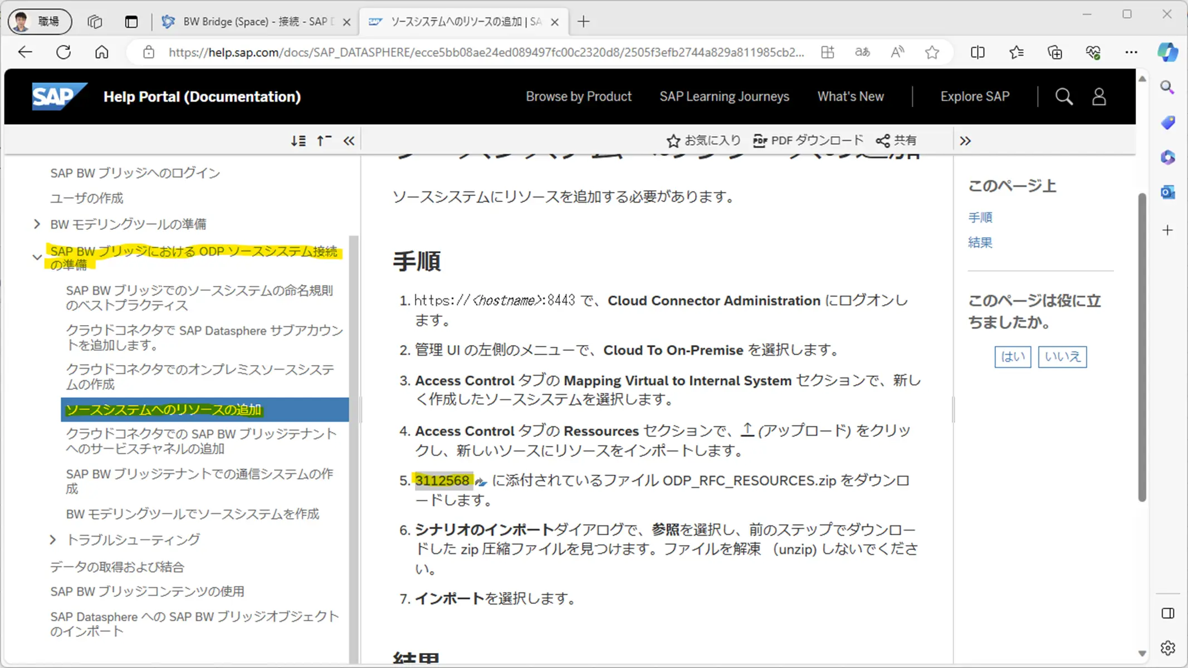
Task: Open favorites list icon
Action: pos(1016,52)
